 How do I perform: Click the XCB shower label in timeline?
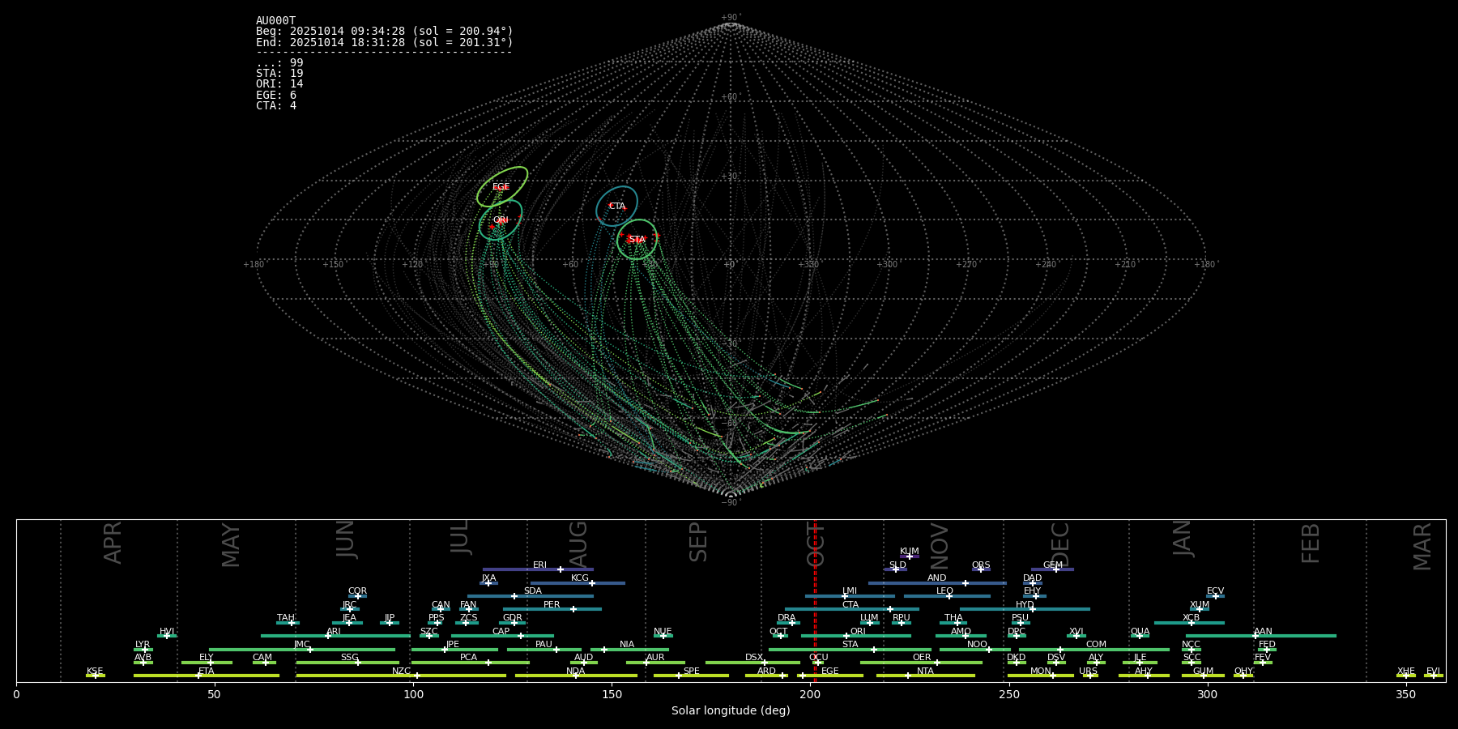coord(1191,618)
